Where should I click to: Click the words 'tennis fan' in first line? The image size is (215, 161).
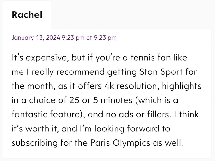click(151, 57)
